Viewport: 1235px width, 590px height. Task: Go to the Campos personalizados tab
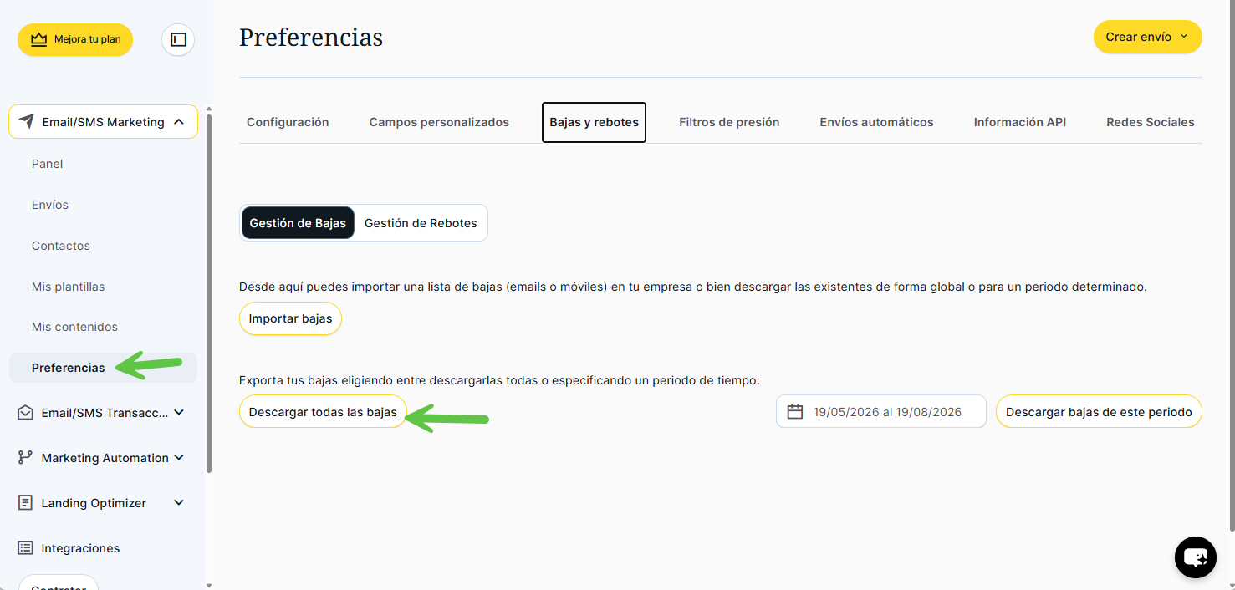[439, 122]
